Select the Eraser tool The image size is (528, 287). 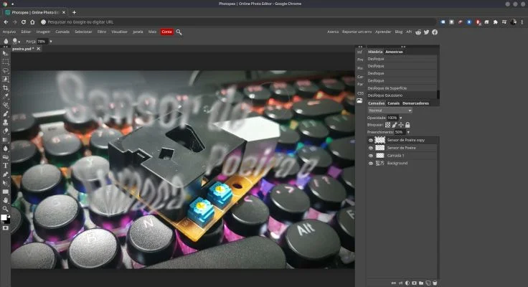tap(6, 131)
